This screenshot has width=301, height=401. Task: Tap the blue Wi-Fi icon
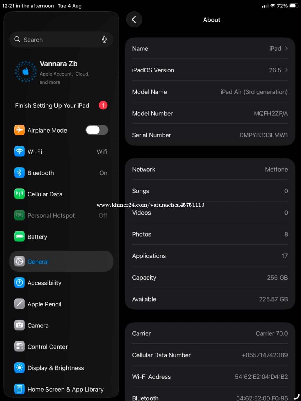(19, 151)
